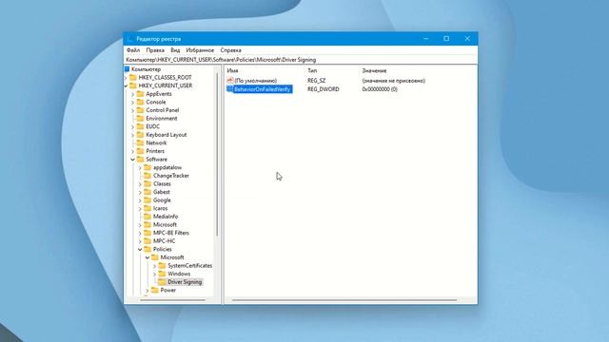Expand the Control Panel branch arrow
The image size is (609, 342).
coord(133,110)
